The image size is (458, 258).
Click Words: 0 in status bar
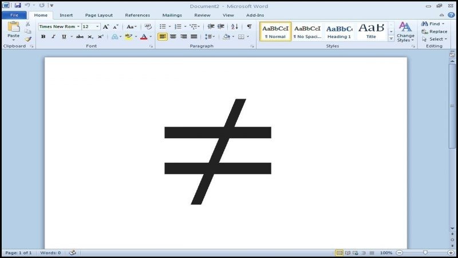(x=50, y=253)
